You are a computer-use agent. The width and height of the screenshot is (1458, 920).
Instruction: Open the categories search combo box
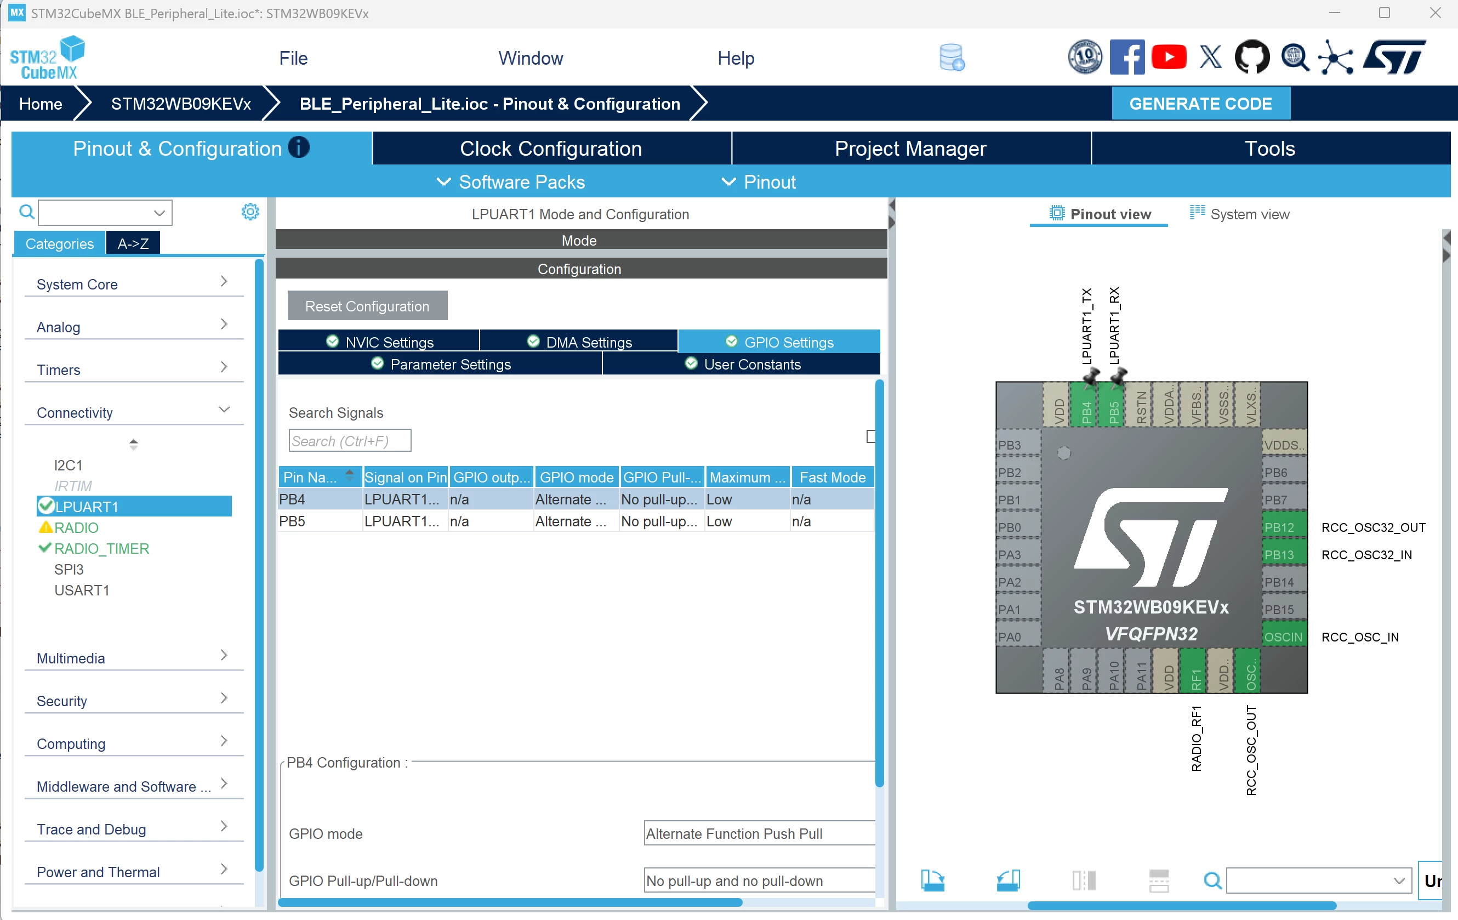tap(105, 213)
